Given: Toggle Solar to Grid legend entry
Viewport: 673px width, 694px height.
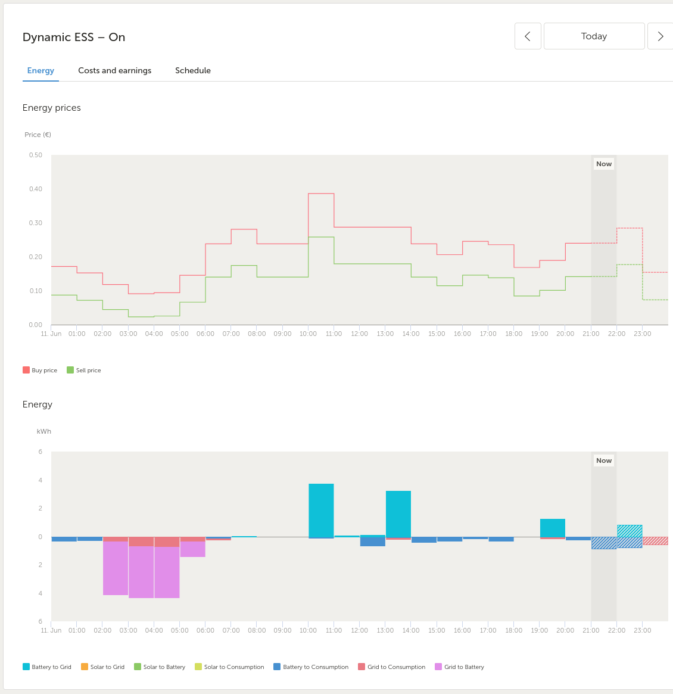Looking at the screenshot, I should click(103, 667).
